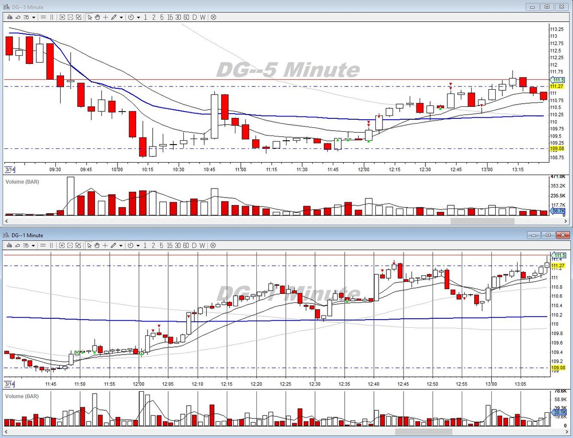Viewport: 573px width, 438px height.
Task: Expand the pencil tool dropdown in 5 Minute chart
Action: (x=121, y=17)
